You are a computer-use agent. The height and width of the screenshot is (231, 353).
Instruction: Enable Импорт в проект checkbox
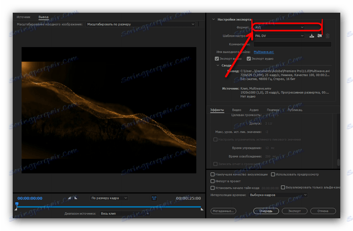[213, 181]
